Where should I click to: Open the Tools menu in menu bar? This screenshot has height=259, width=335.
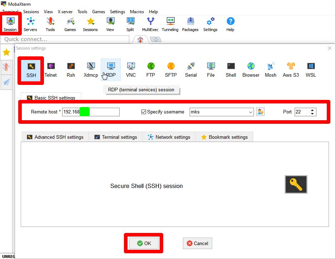tap(82, 11)
